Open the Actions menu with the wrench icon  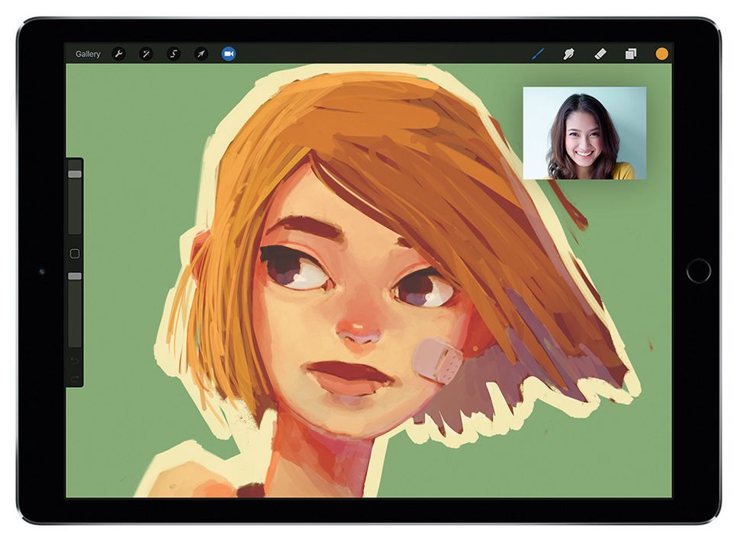click(x=118, y=53)
